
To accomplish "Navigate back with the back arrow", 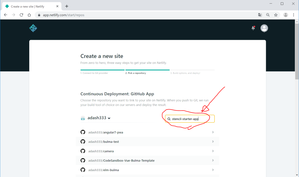I will coord(6,15).
